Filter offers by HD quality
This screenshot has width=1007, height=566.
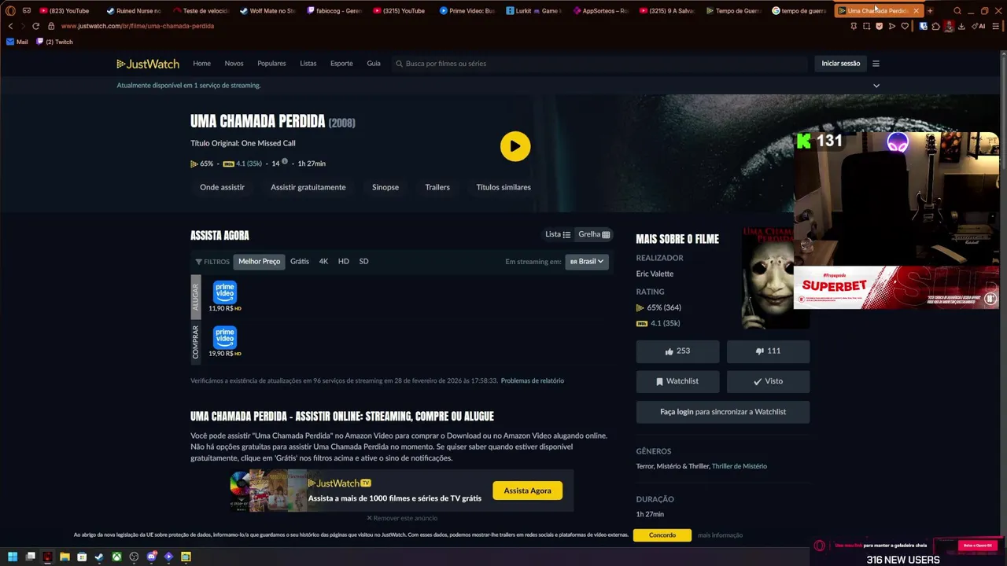pos(343,262)
